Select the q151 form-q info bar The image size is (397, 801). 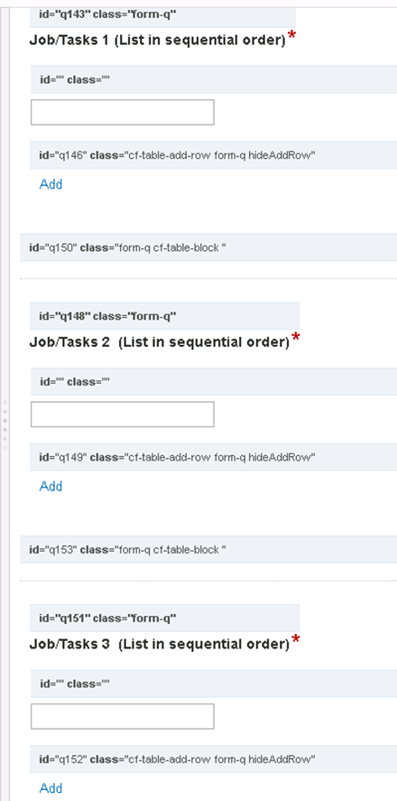point(165,618)
